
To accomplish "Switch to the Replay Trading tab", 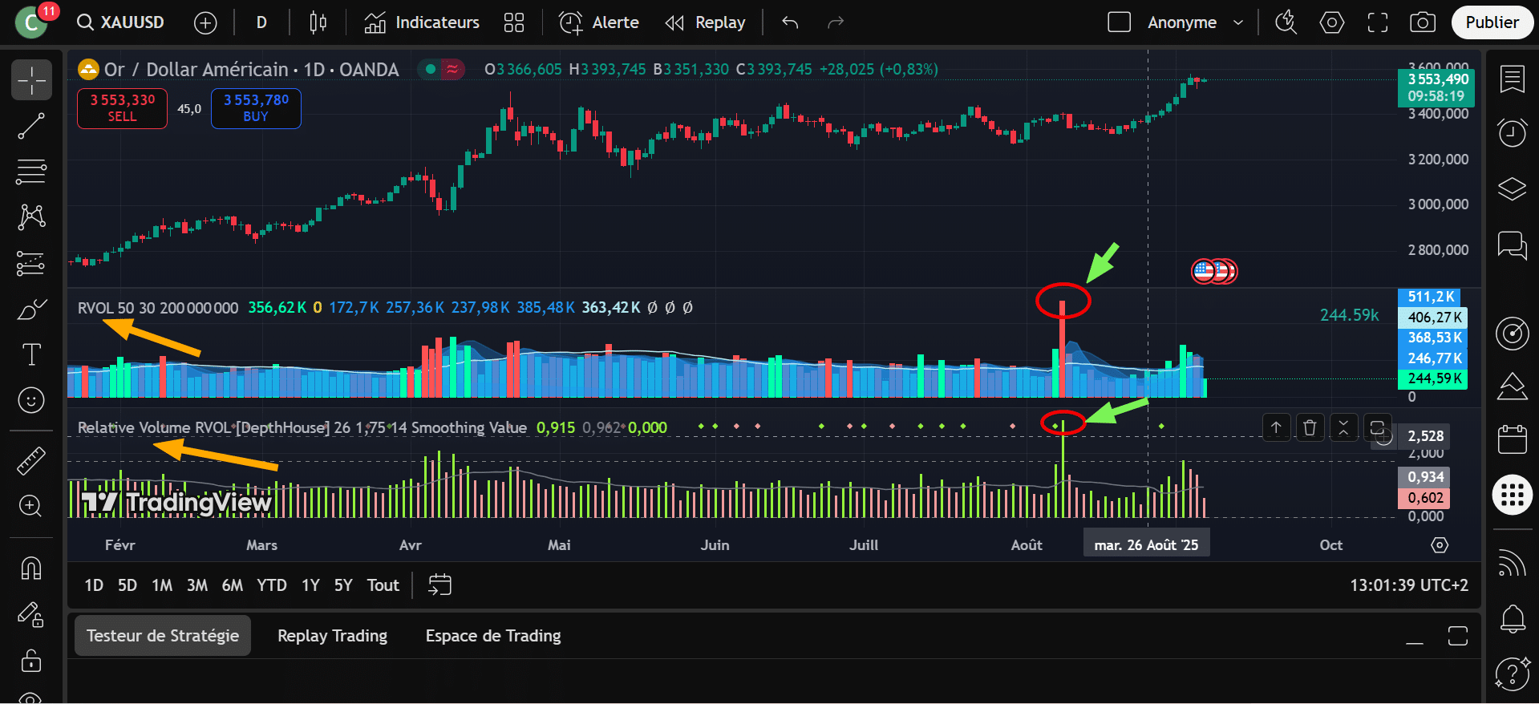I will (332, 636).
